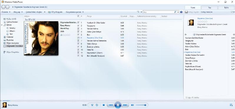Viewport: 235px width, 109px height.
Task: Turn shuffle on
Action: [92, 105]
